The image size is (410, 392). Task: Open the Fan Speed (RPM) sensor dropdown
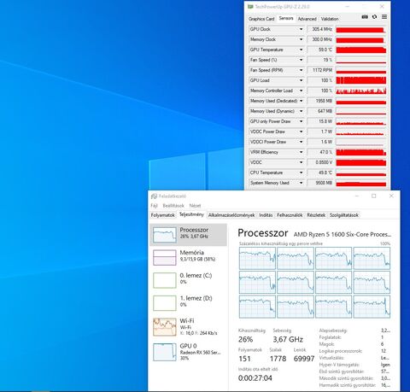click(x=301, y=70)
